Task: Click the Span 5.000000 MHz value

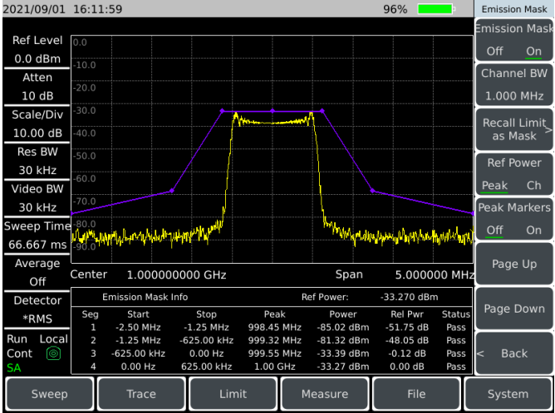Action: 435,275
